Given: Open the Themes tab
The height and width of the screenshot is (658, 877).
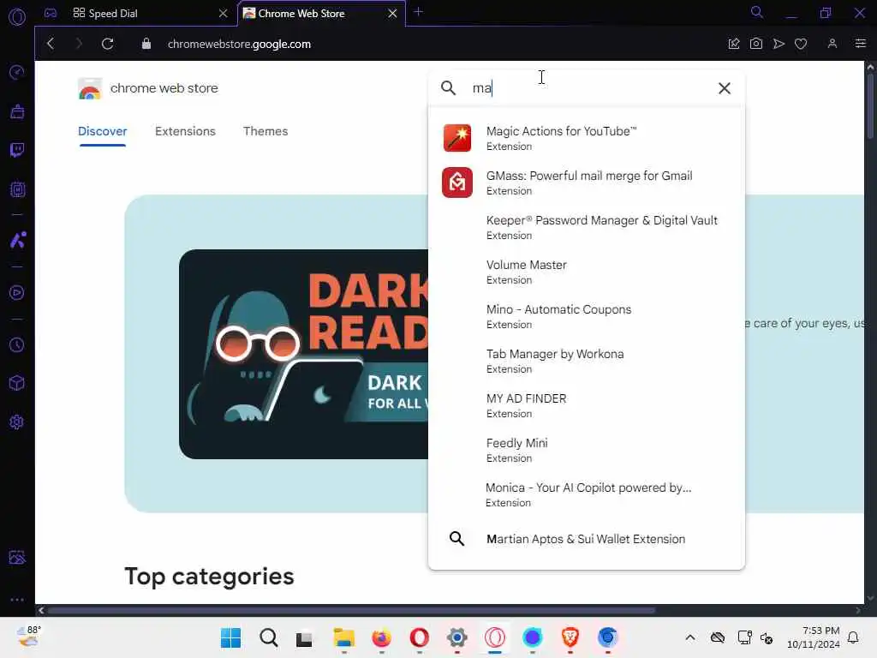Looking at the screenshot, I should point(265,131).
